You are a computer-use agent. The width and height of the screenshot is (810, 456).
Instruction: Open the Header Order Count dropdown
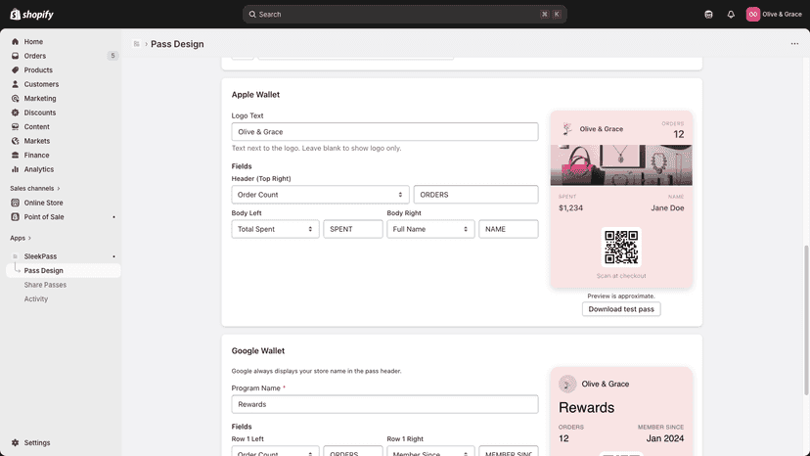320,195
